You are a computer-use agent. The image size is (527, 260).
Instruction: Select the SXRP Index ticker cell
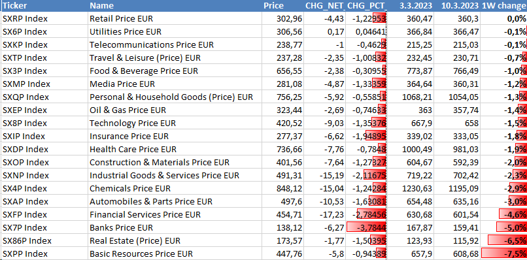tap(44, 18)
